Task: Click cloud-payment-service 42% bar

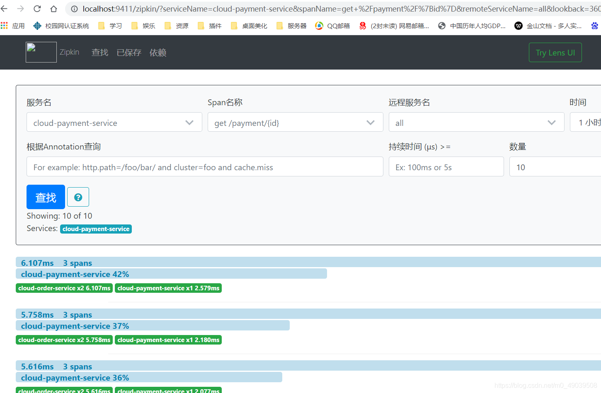Action: click(171, 274)
